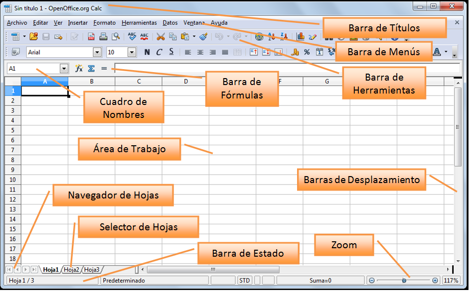Open the Herramientas menu
The width and height of the screenshot is (470, 292).
(139, 23)
